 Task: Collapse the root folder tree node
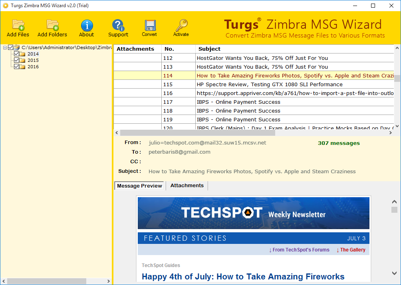[5, 47]
